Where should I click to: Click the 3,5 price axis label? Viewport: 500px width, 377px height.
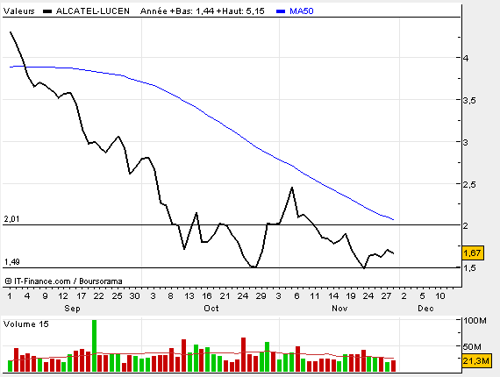[x=469, y=100]
